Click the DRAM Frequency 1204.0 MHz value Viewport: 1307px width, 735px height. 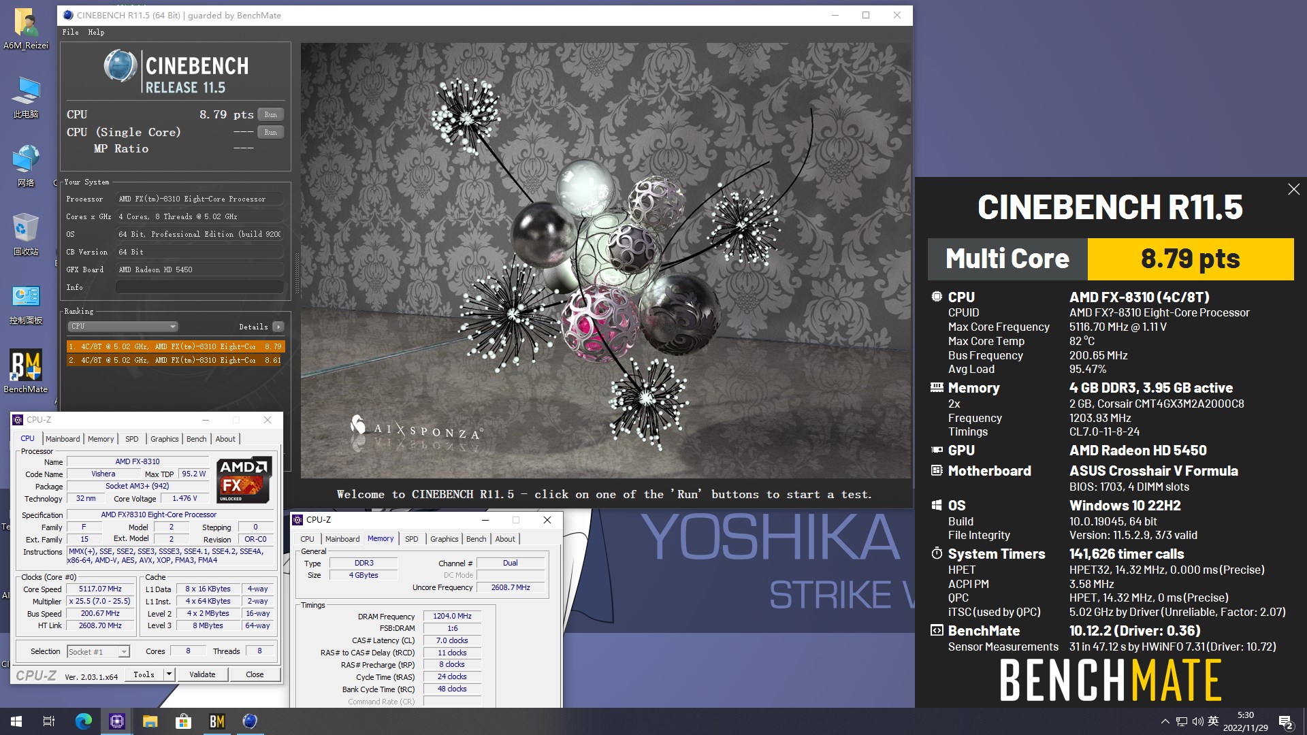[453, 616]
